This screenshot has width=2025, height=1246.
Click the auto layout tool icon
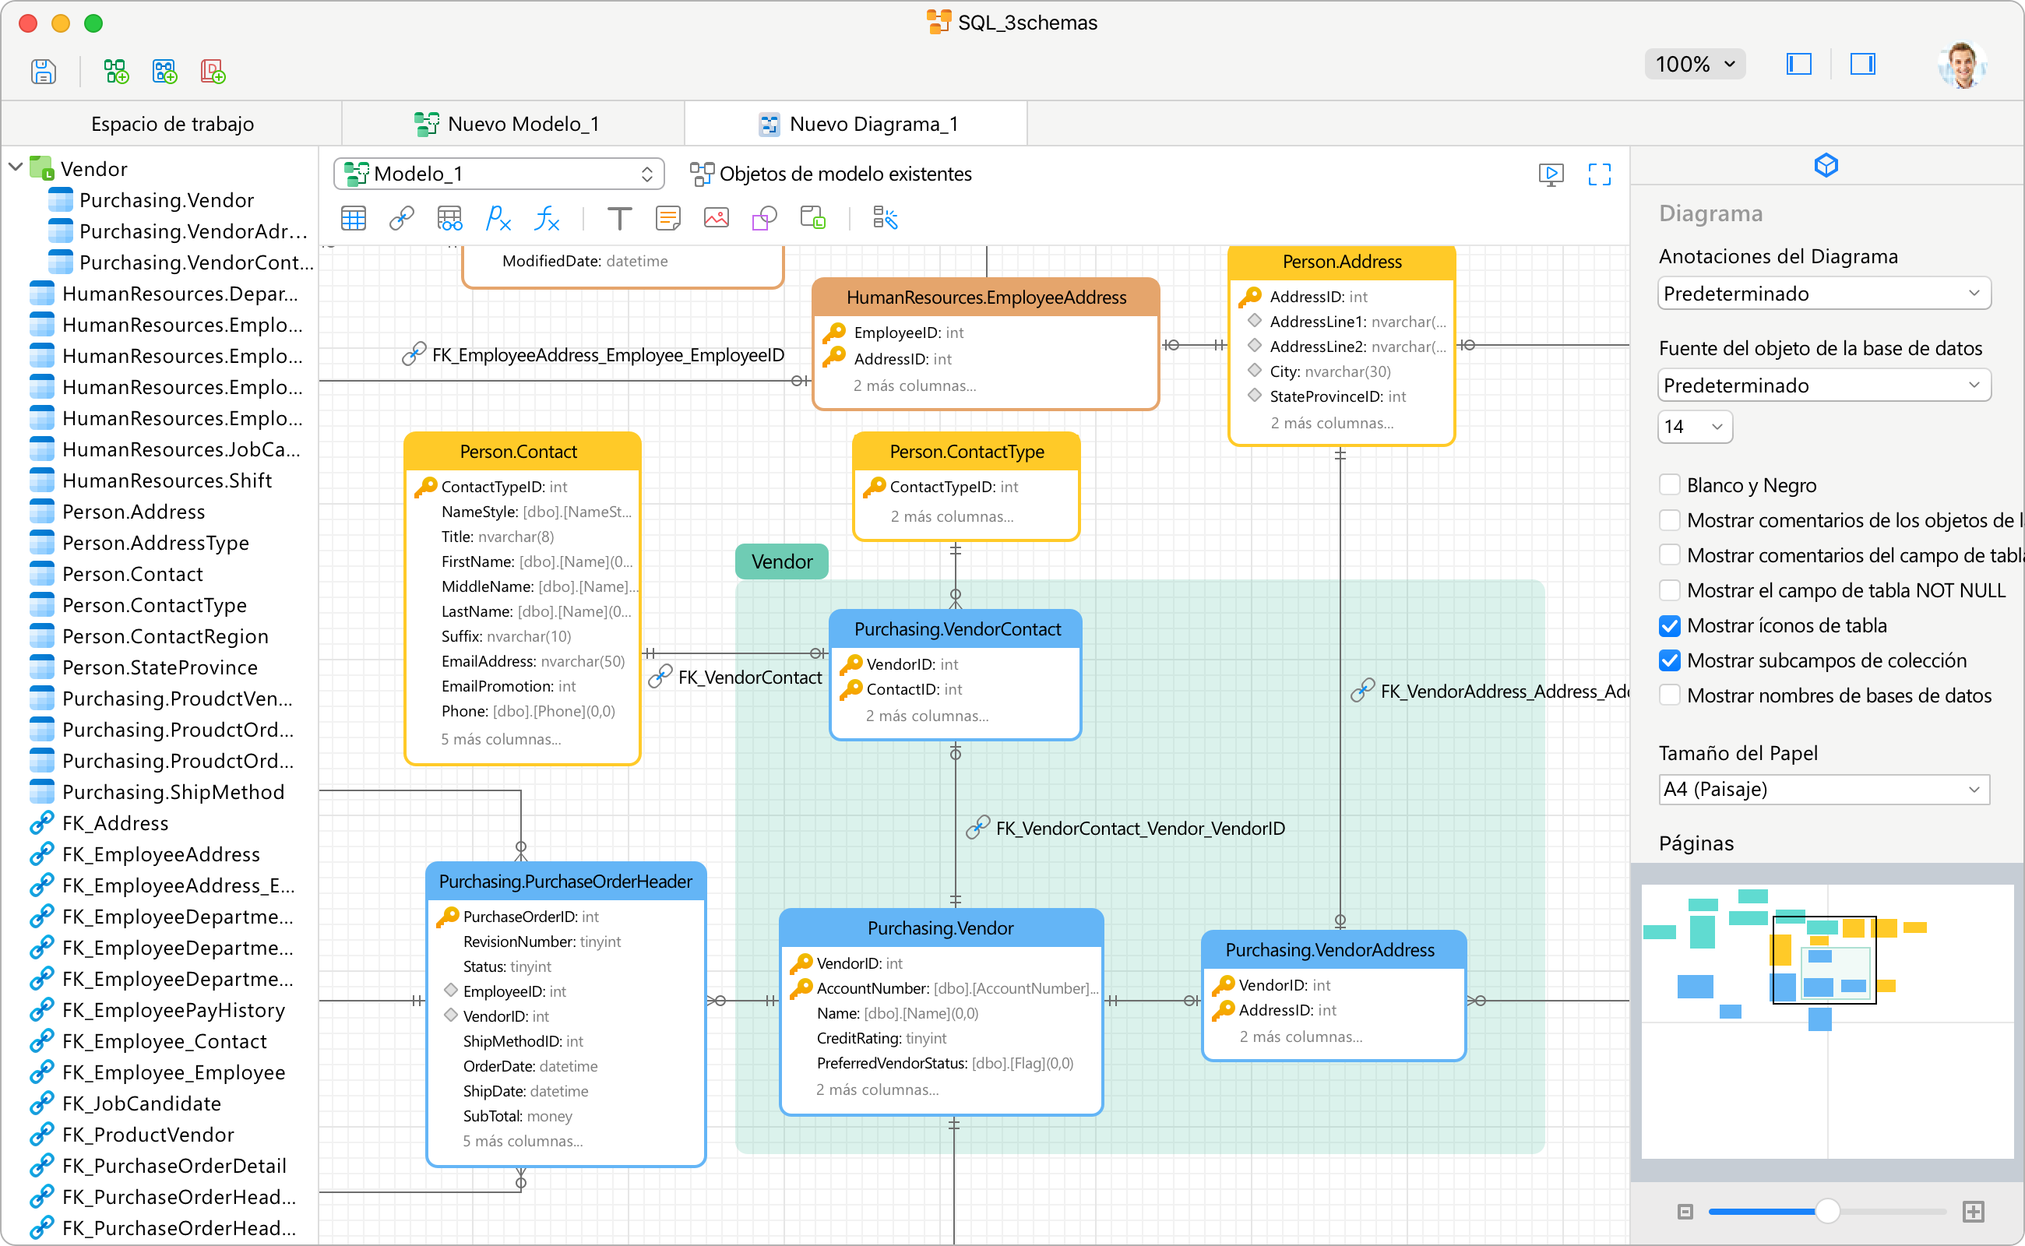(886, 218)
